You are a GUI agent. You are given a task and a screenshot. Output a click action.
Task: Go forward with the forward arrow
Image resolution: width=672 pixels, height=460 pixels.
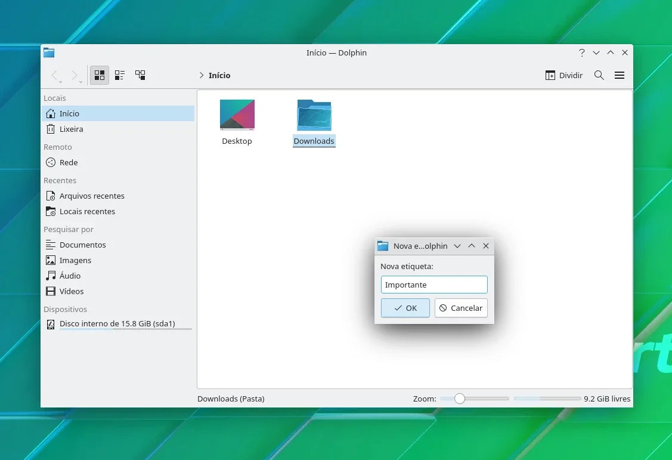point(74,75)
